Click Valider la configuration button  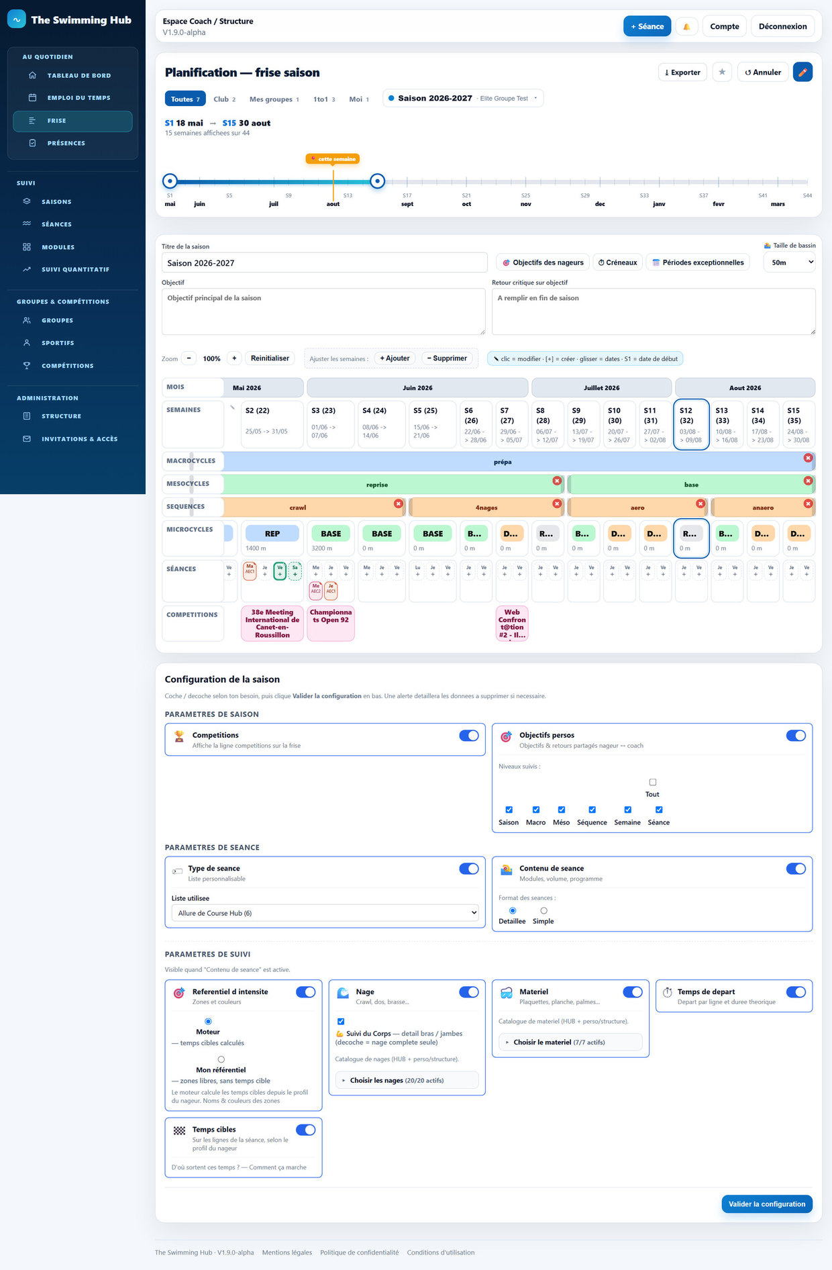767,1204
